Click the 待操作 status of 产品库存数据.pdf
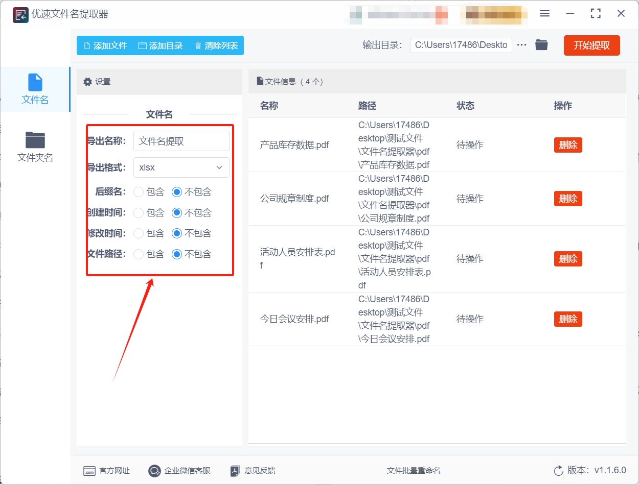 [x=470, y=145]
